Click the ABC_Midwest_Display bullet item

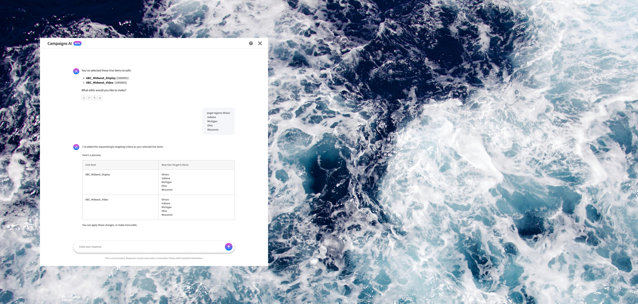101,78
